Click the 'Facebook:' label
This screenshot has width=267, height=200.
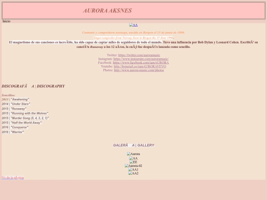105,63
